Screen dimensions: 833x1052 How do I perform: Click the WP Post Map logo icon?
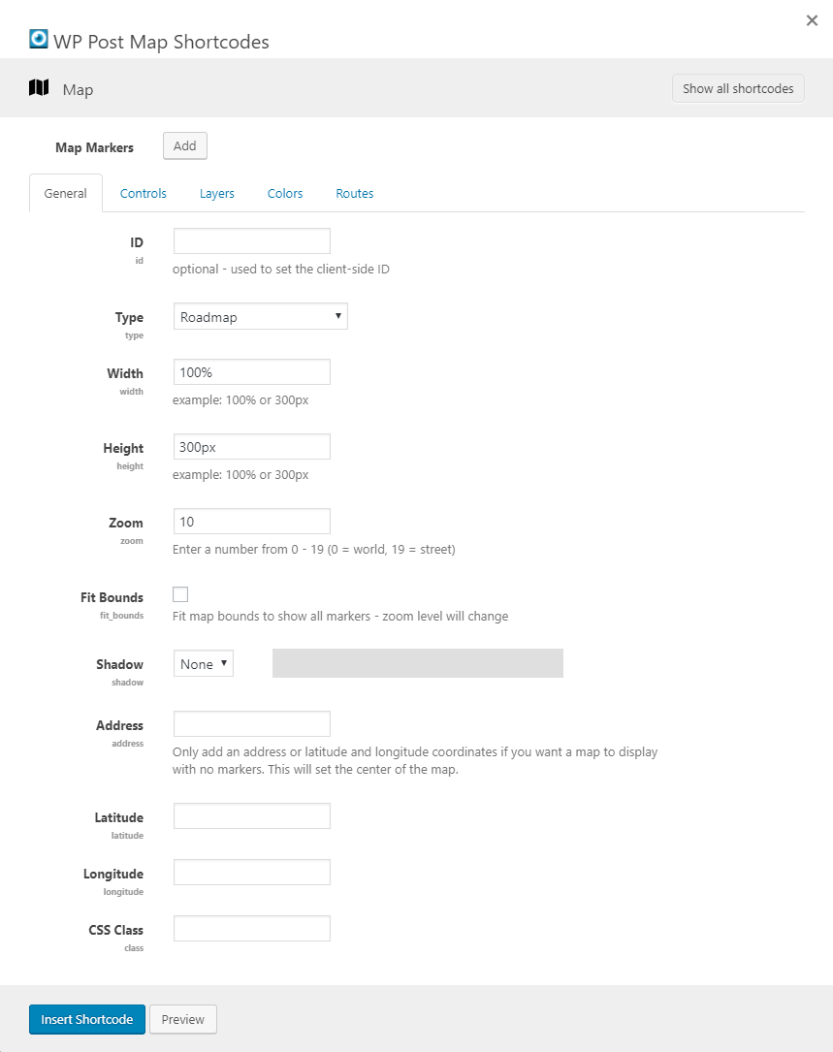pyautogui.click(x=39, y=39)
